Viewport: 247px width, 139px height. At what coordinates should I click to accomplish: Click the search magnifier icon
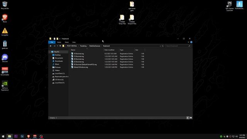coord(189,46)
